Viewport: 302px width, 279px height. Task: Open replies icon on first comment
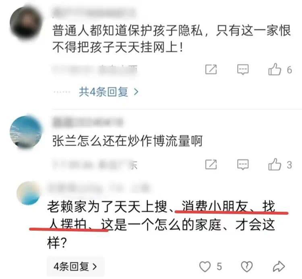243,70
